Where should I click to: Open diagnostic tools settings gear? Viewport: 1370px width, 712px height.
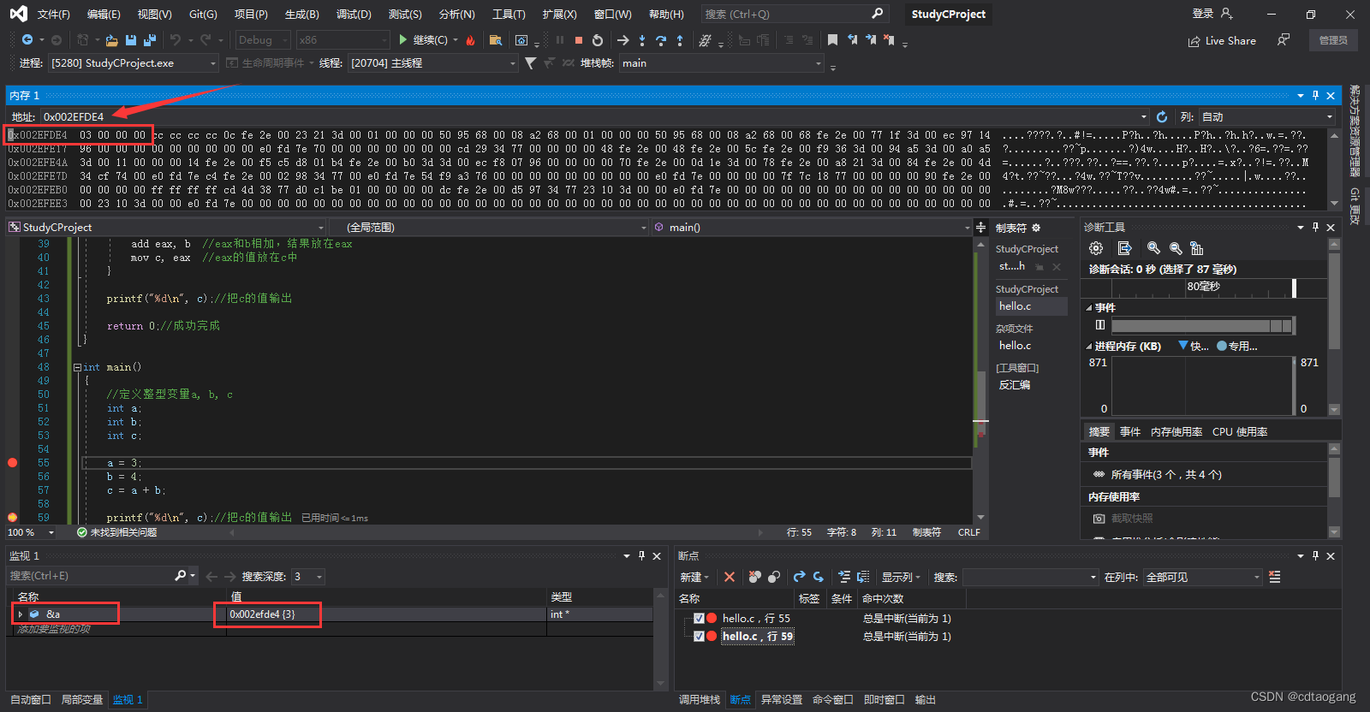pyautogui.click(x=1096, y=248)
